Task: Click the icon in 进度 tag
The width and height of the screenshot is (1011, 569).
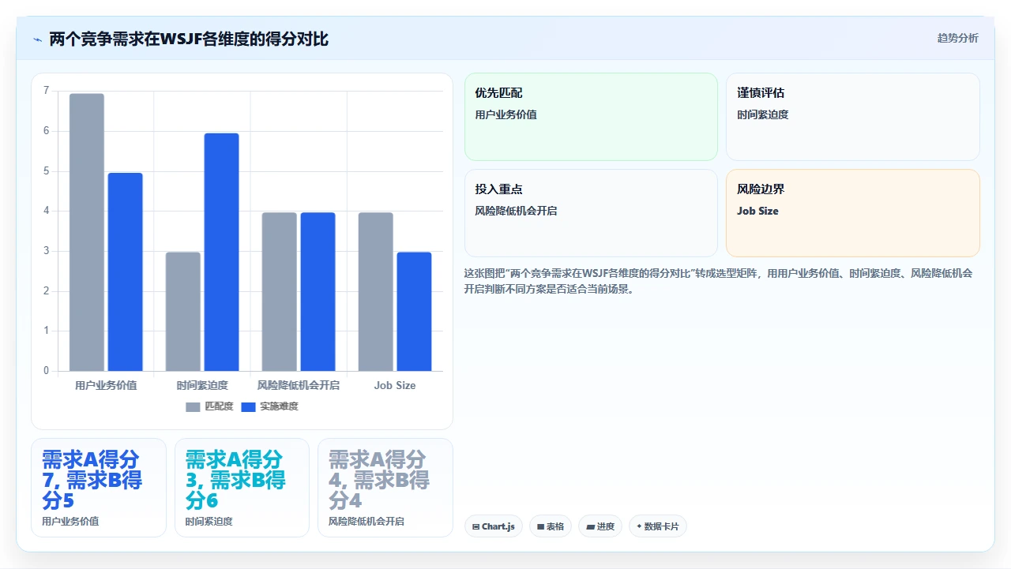Action: tap(590, 526)
